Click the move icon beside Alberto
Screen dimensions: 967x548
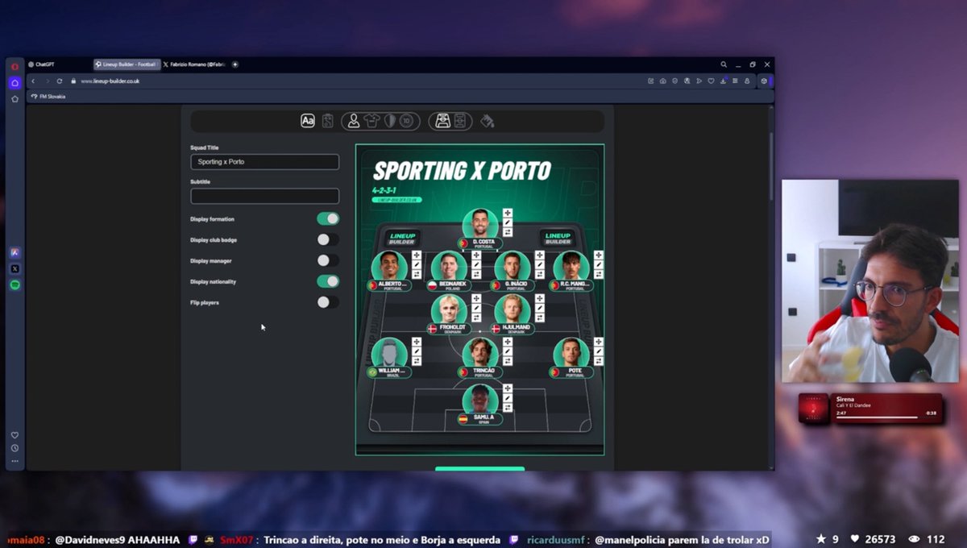[417, 255]
